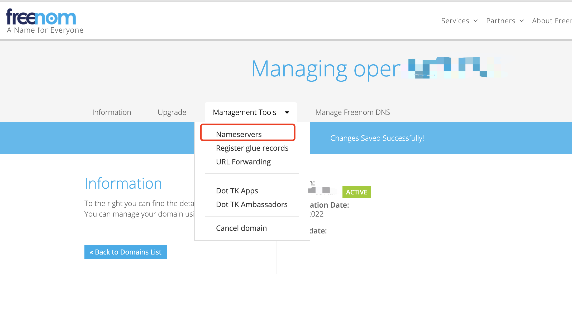Expand the Services dropdown chevron
Image resolution: width=572 pixels, height=313 pixels.
pos(476,21)
